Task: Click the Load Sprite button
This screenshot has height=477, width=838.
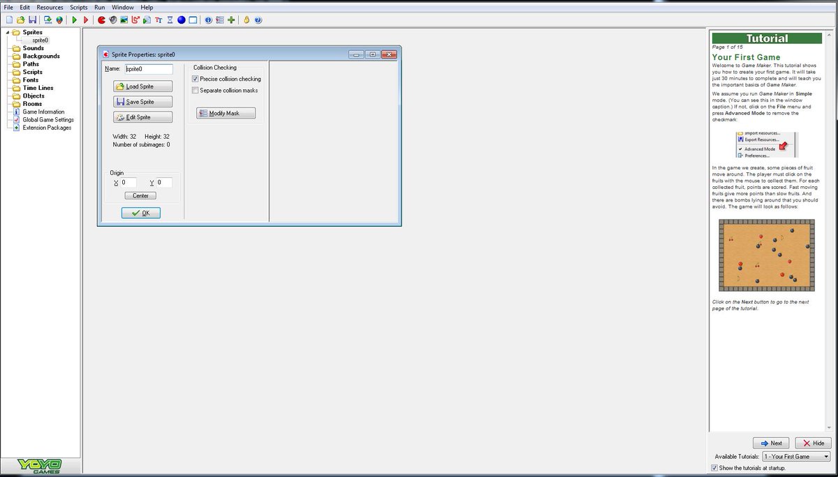Action: [x=142, y=86]
